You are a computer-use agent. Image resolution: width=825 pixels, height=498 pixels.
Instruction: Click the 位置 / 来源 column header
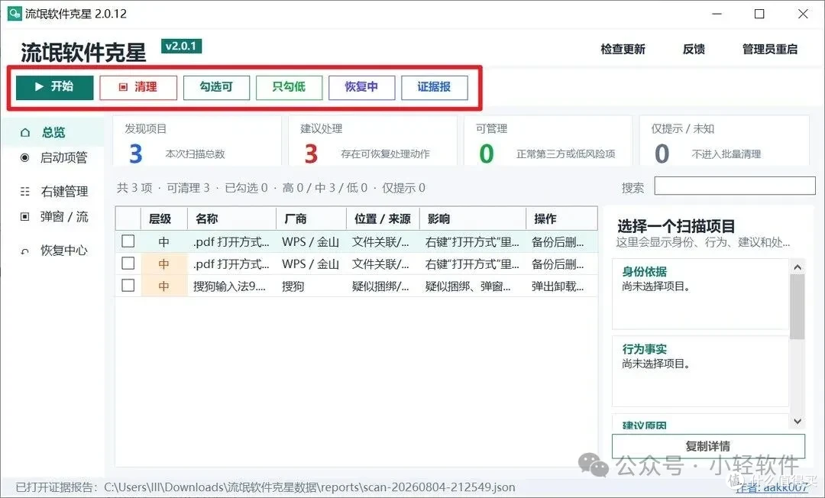point(383,218)
